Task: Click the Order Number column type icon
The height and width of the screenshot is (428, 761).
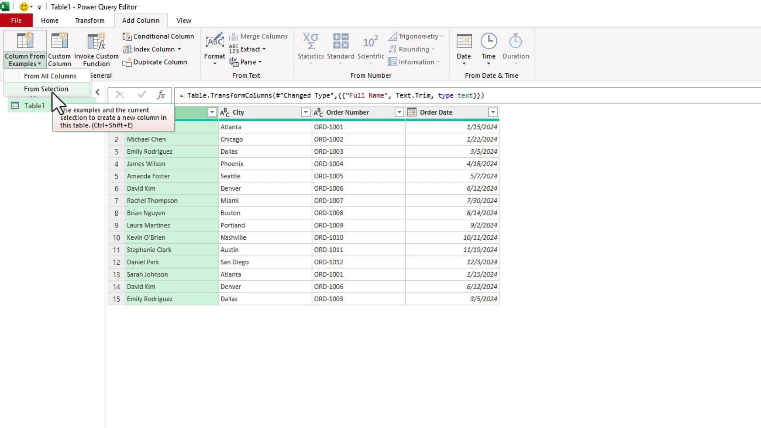Action: click(318, 113)
